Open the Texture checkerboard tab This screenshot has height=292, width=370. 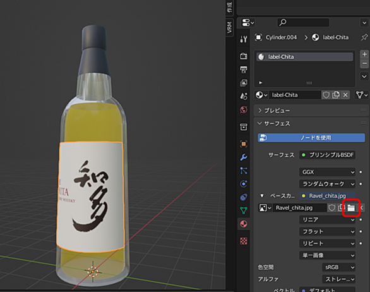244,241
